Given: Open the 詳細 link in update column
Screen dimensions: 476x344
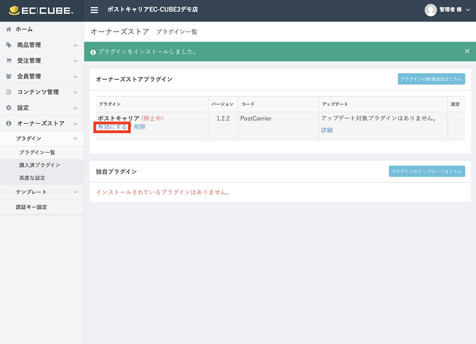Looking at the screenshot, I should coord(327,130).
